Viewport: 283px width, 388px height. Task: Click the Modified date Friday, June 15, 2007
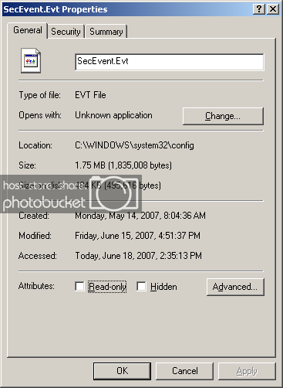click(137, 236)
